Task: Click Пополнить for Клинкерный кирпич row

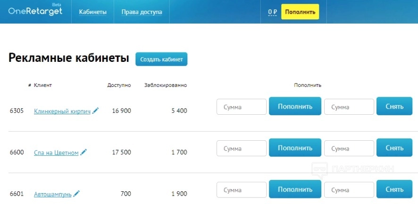Action: coord(295,106)
